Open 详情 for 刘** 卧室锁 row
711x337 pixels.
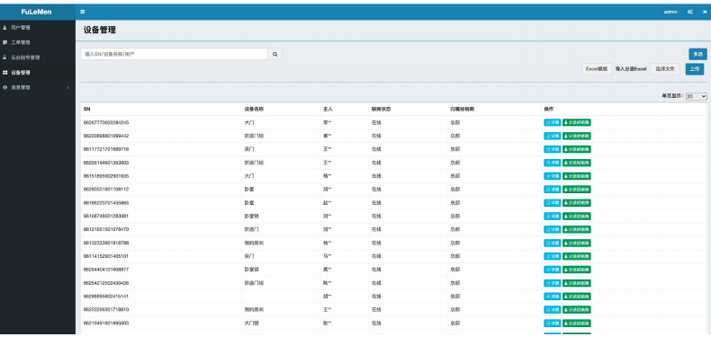click(x=552, y=216)
